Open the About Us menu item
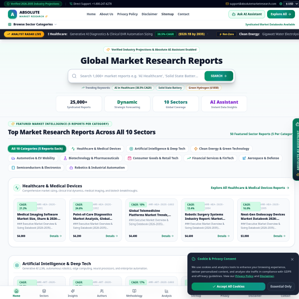This screenshot has width=299, height=299. click(106, 14)
